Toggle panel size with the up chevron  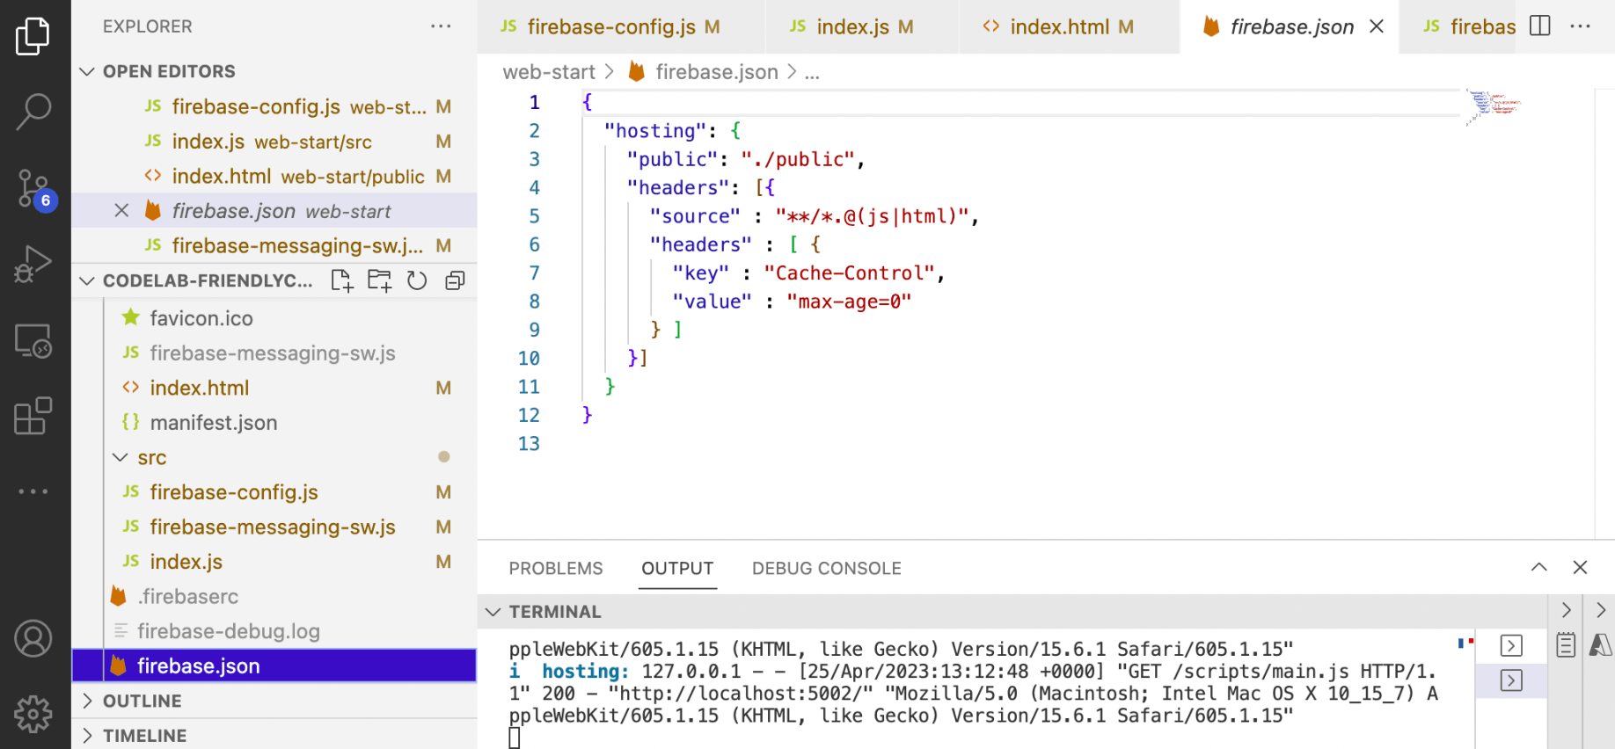1538,568
